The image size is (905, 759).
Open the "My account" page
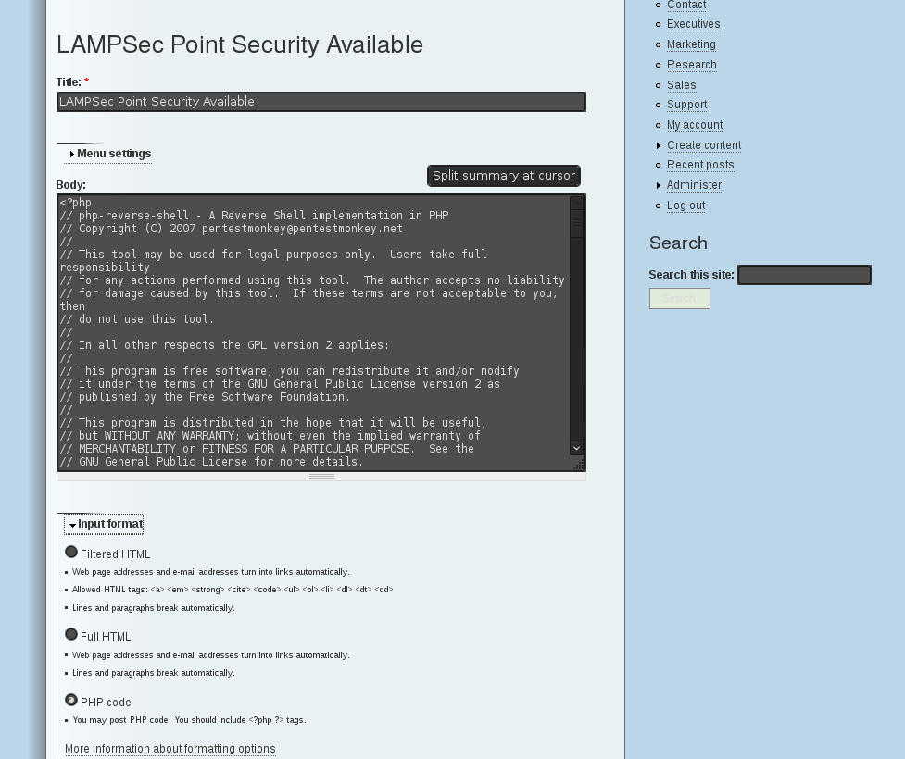click(x=695, y=124)
